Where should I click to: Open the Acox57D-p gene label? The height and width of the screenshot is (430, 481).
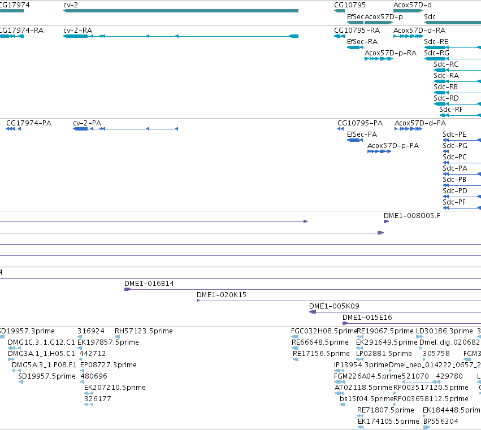coord(384,17)
